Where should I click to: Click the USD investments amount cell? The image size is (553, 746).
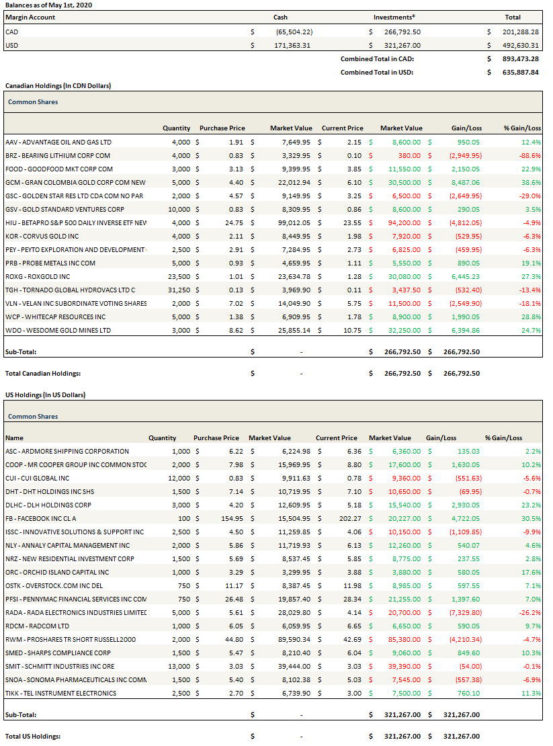point(402,45)
